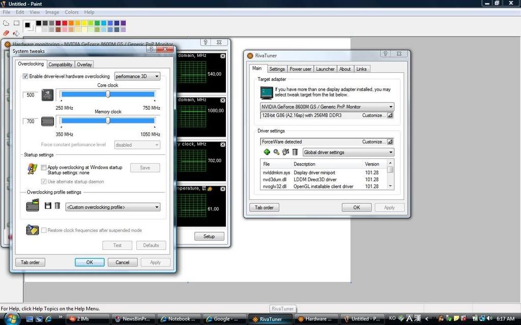The height and width of the screenshot is (325, 521).
Task: Close the temperature graph showing 61,00
Action: coord(223,189)
